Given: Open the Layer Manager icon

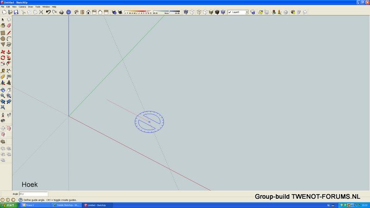Looking at the screenshot, I should point(253,12).
